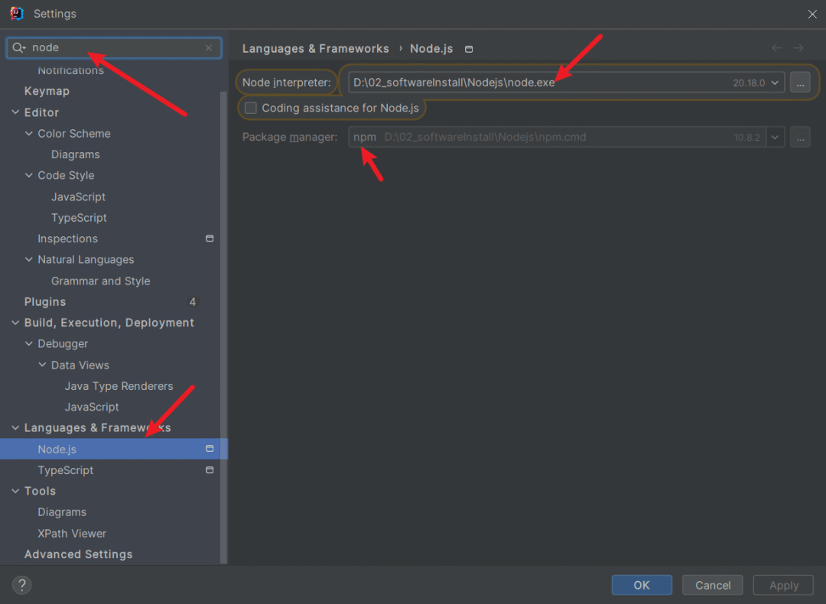Open JavaScript under Code Style
The height and width of the screenshot is (604, 826).
[78, 196]
